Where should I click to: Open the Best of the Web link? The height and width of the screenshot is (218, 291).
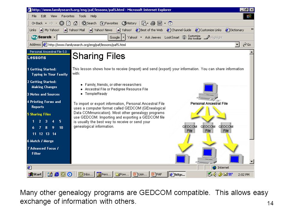point(149,30)
